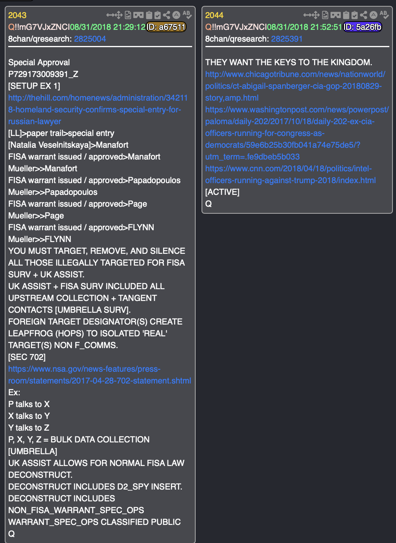Click the clipboard checkmark icon on post 2044
This screenshot has height=543, width=396.
pyautogui.click(x=355, y=15)
